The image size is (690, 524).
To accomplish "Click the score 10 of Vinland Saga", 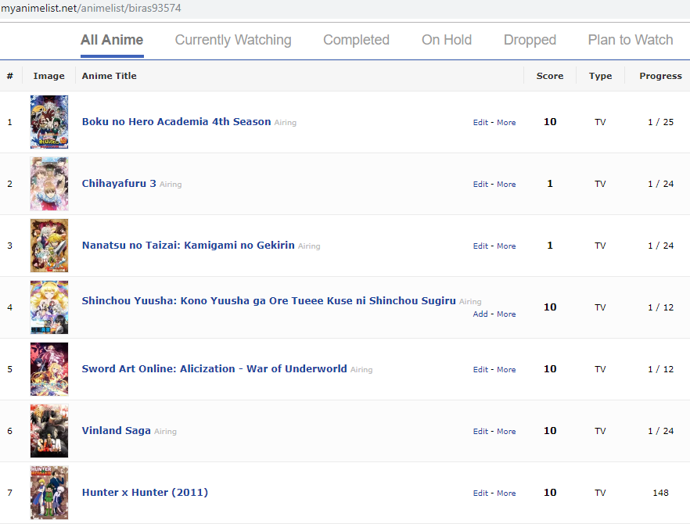I will 550,431.
